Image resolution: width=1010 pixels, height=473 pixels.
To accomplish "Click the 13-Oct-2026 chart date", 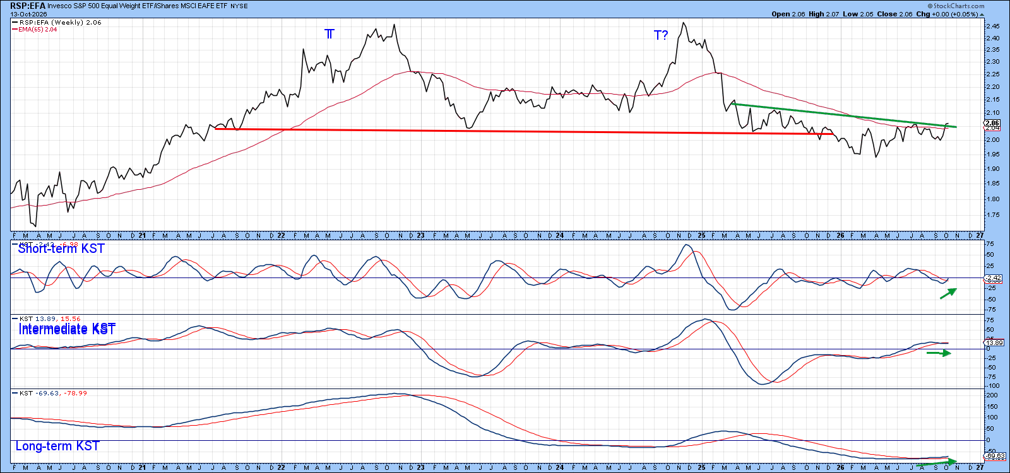I will coord(28,14).
